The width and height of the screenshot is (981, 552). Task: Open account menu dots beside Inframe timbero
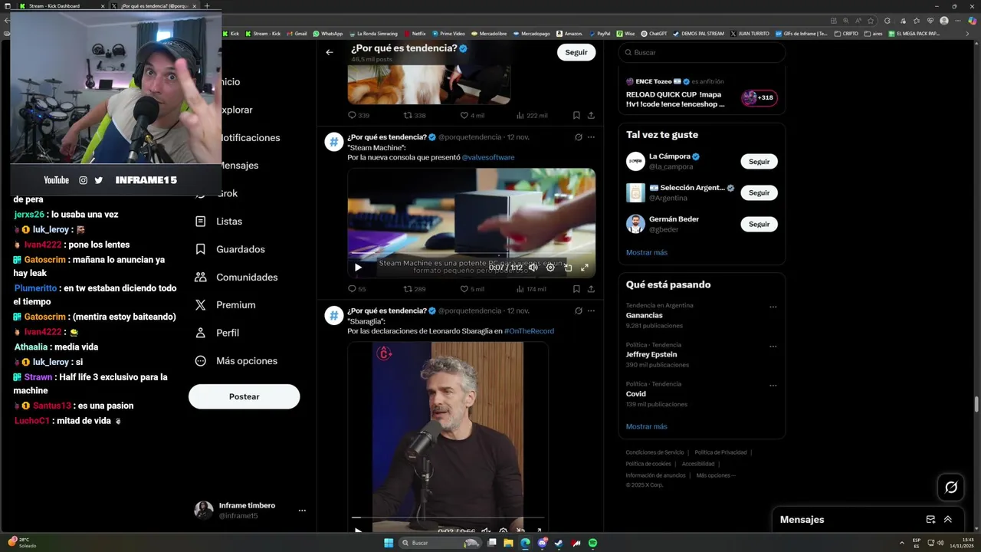[302, 511]
